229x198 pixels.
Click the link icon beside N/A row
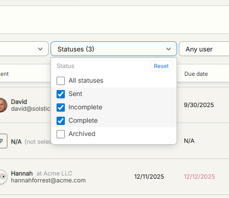coord(3,141)
